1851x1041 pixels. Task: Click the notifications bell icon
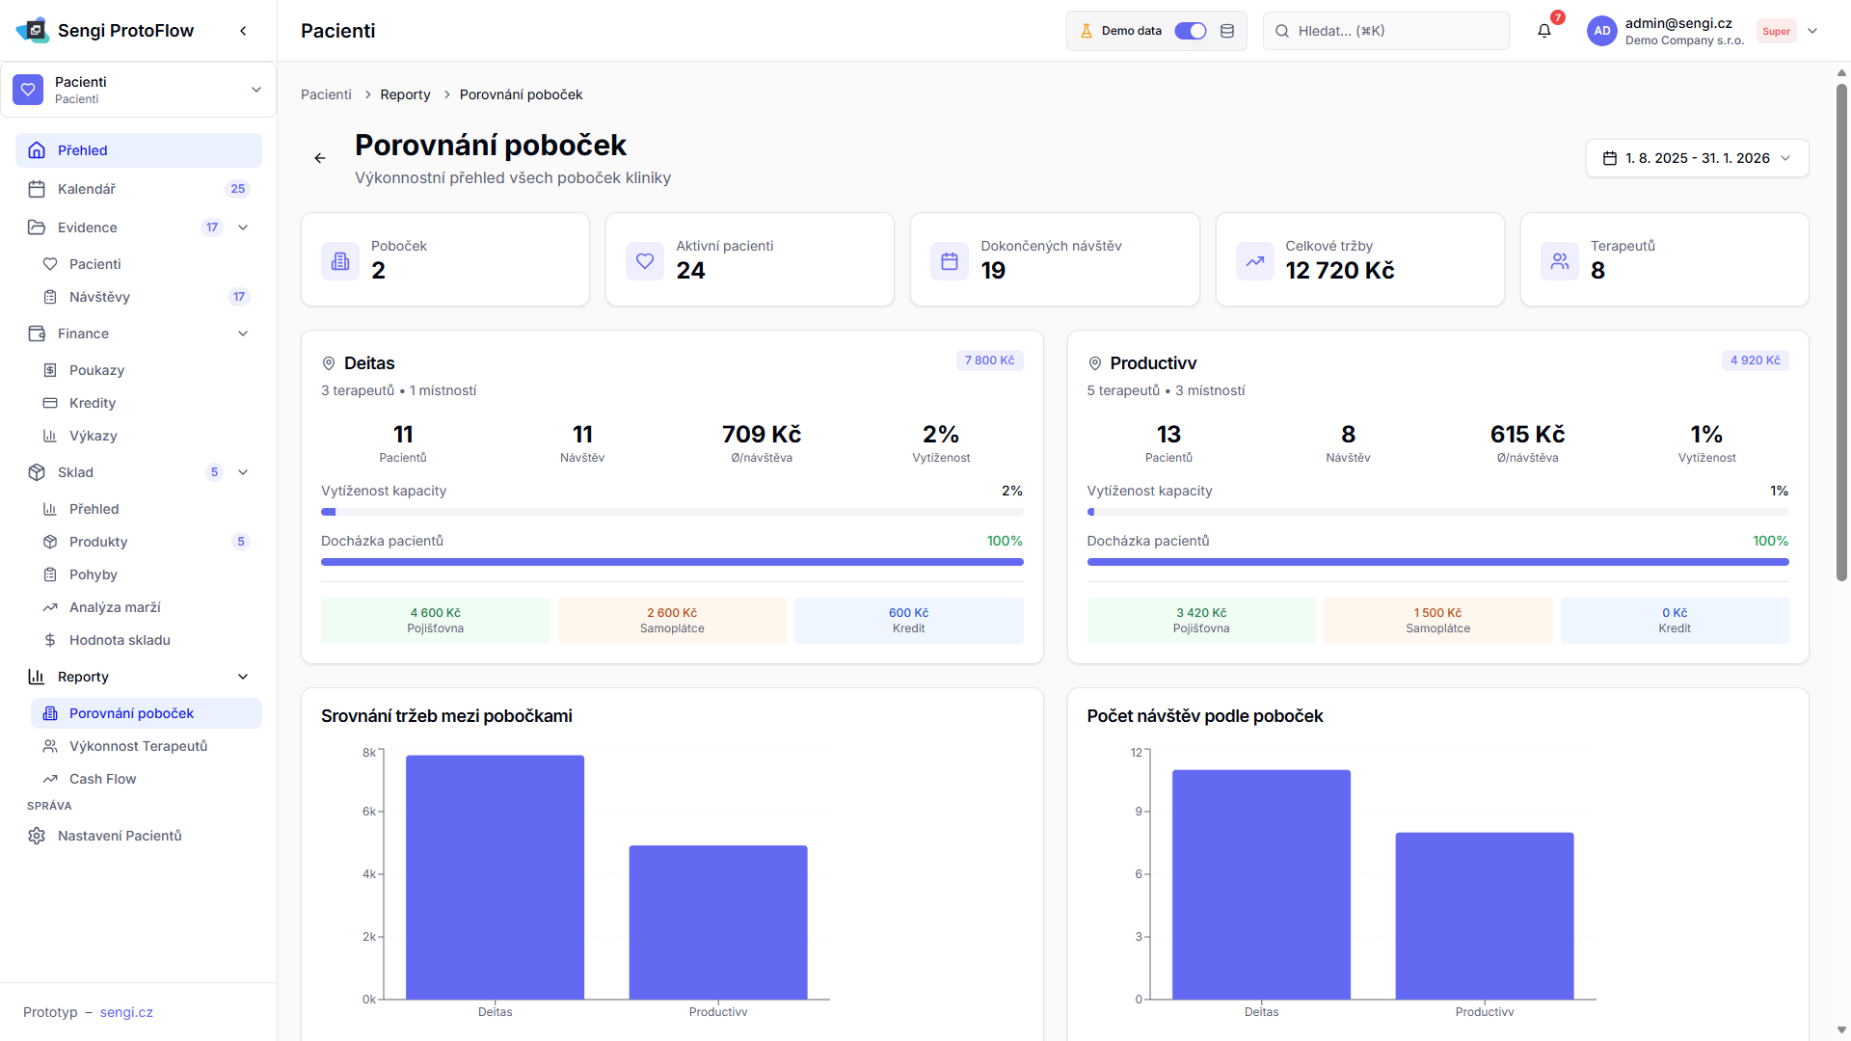pos(1543,31)
